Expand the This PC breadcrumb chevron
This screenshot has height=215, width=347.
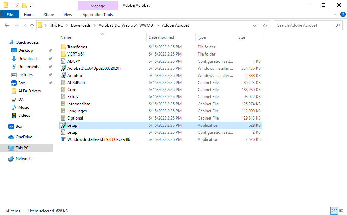coord(67,25)
